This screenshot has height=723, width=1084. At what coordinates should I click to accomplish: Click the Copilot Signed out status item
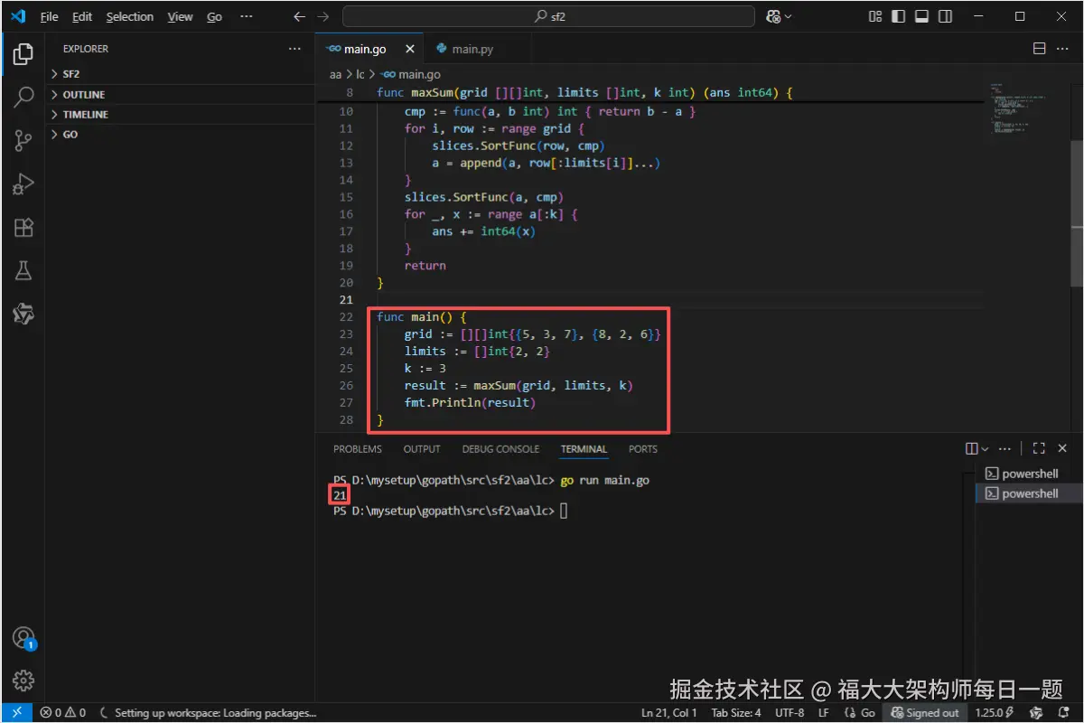(925, 713)
